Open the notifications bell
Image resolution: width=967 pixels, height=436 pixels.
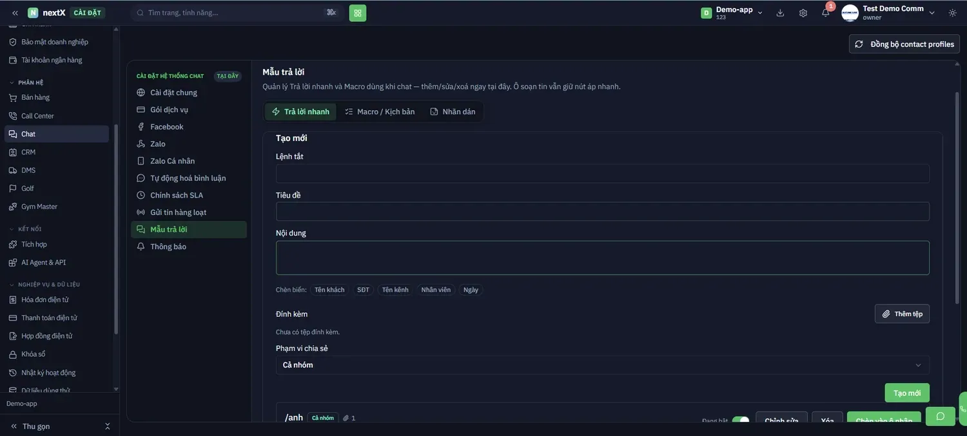tap(825, 13)
